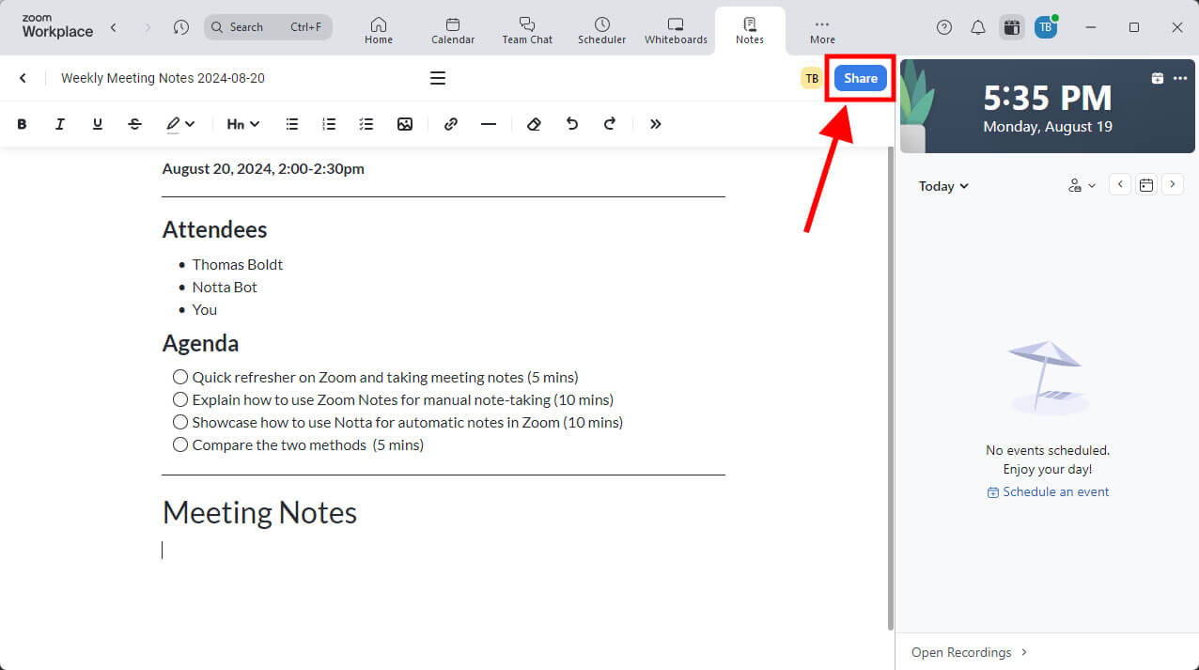Open the Scheduler tab
1199x670 pixels.
point(602,30)
